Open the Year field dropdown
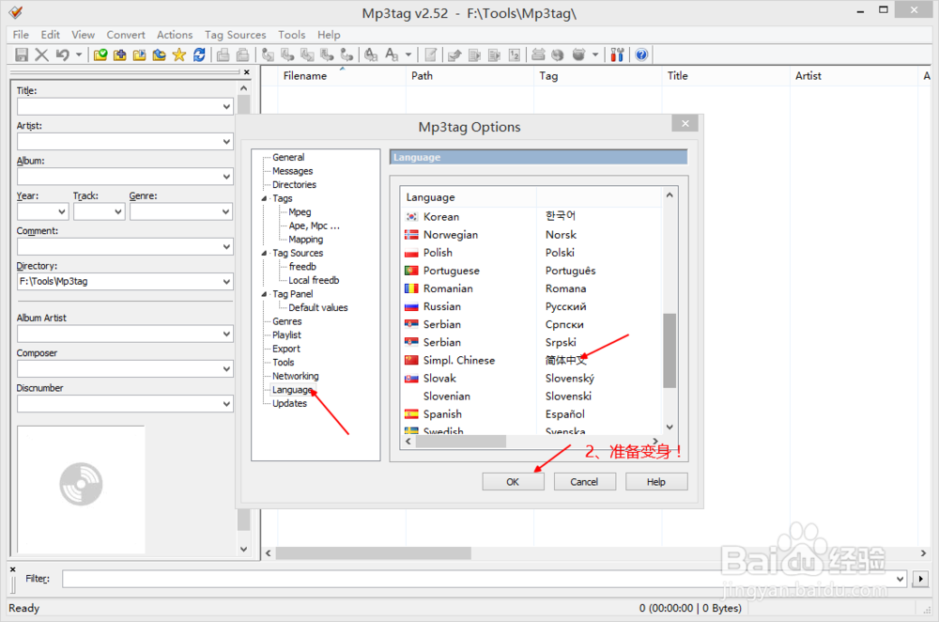Viewport: 939px width, 622px height. click(62, 211)
